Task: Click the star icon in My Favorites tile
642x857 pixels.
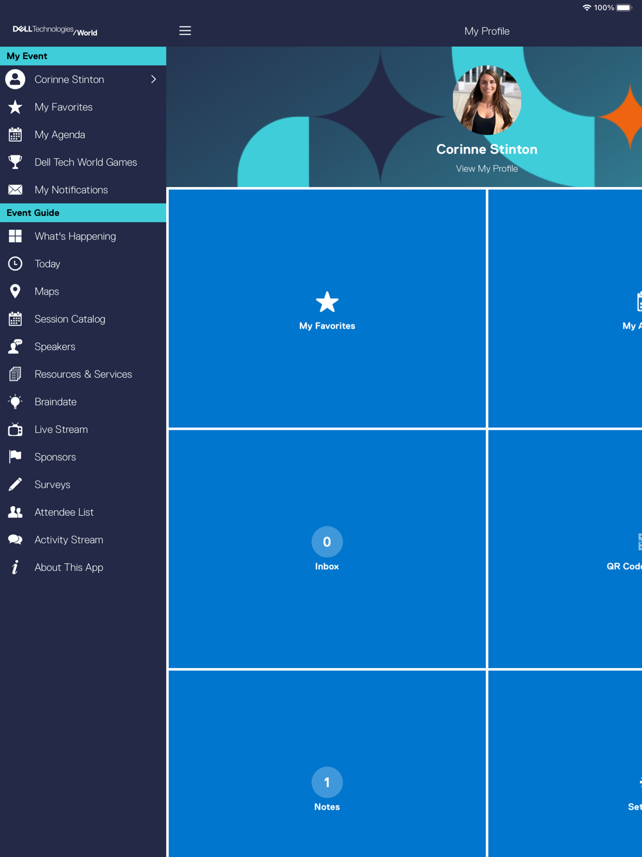Action: [x=327, y=302]
